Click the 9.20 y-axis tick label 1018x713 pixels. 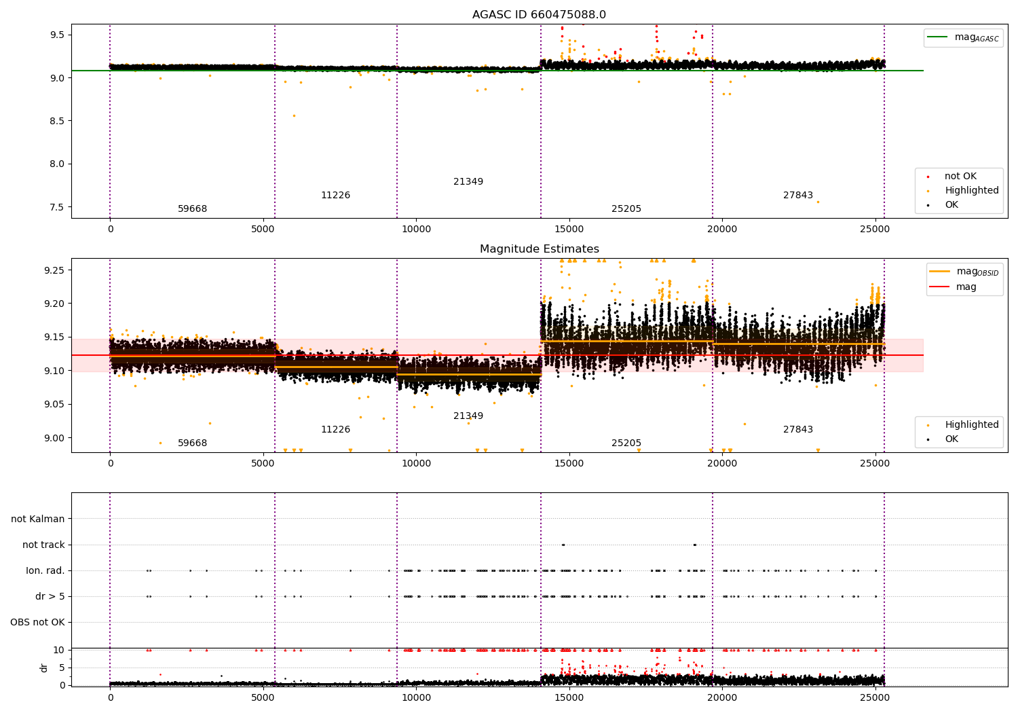click(55, 304)
